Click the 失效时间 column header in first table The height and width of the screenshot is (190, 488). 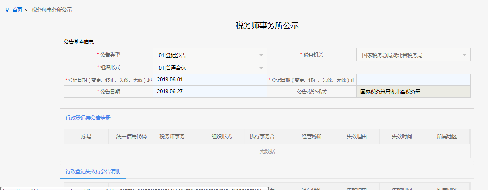coord(402,136)
